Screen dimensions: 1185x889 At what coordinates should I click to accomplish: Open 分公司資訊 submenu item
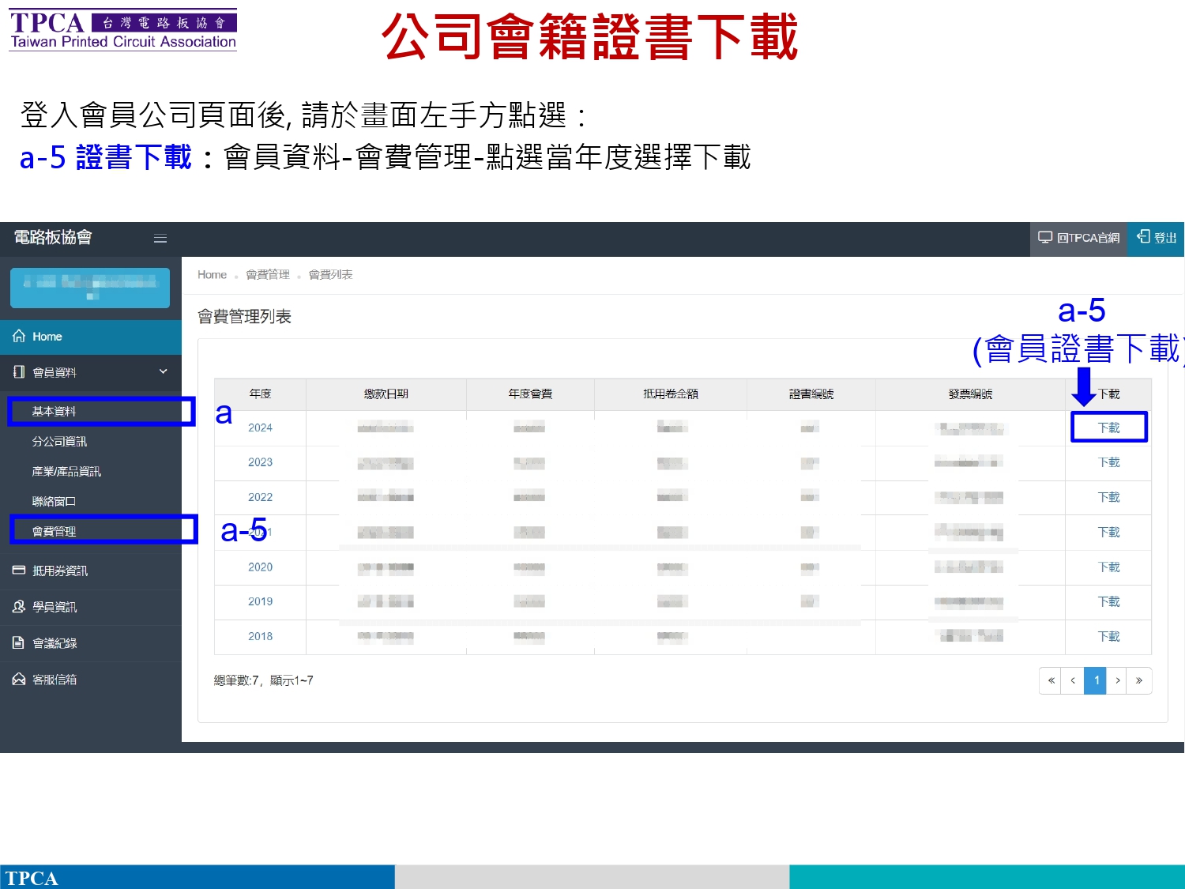[x=59, y=442]
